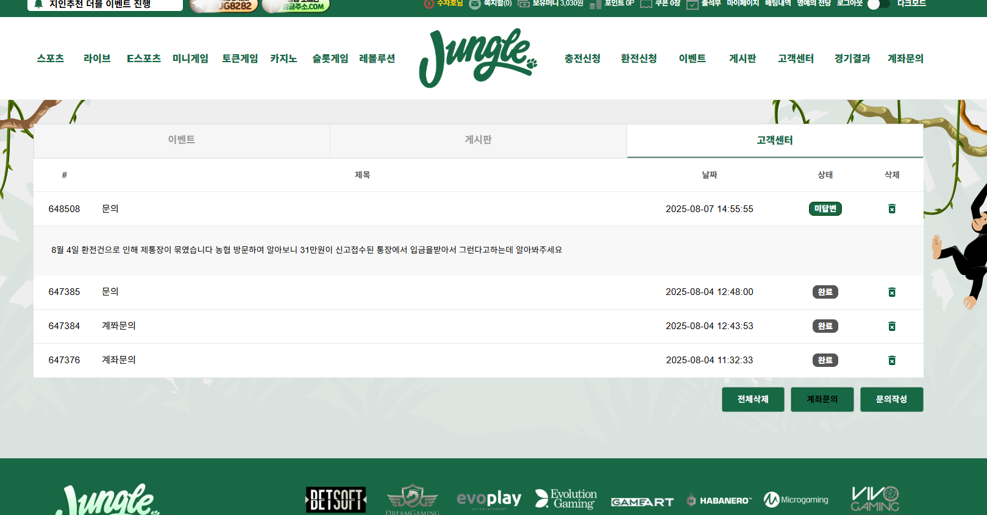Expand inquiry 647384 titled 계좌문의
The width and height of the screenshot is (987, 515).
pos(119,326)
